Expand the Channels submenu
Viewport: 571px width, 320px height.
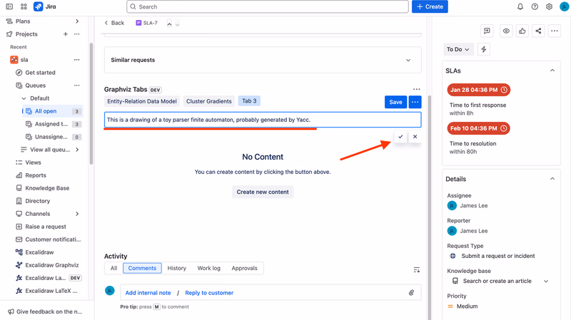pos(77,214)
